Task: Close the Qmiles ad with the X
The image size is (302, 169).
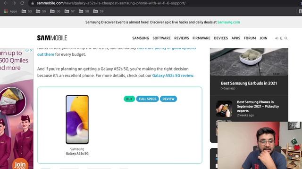Action: click(x=31, y=50)
